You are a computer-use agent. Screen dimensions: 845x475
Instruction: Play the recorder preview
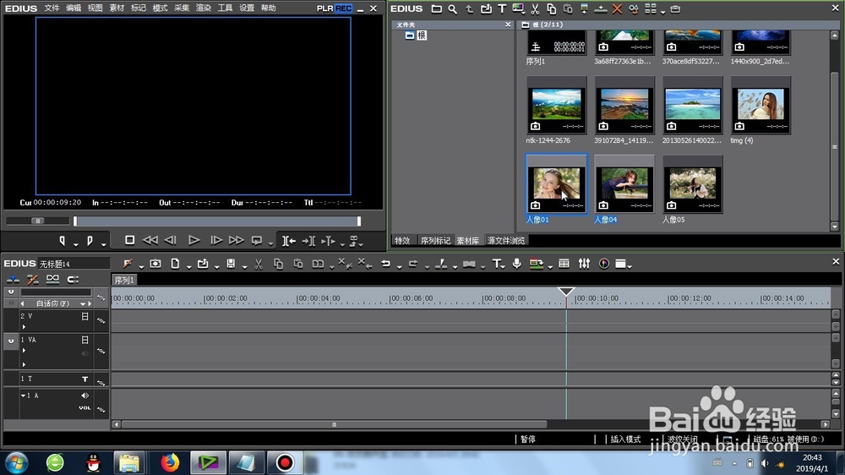pos(194,241)
